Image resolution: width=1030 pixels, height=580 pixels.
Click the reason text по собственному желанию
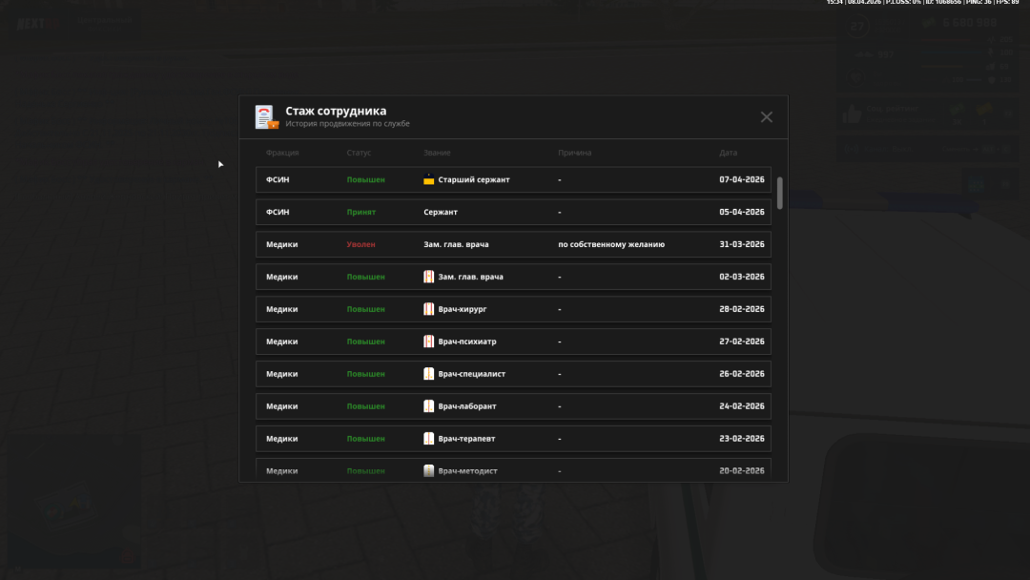point(611,244)
